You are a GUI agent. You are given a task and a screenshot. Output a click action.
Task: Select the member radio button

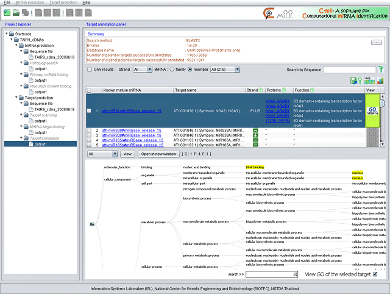click(x=190, y=70)
